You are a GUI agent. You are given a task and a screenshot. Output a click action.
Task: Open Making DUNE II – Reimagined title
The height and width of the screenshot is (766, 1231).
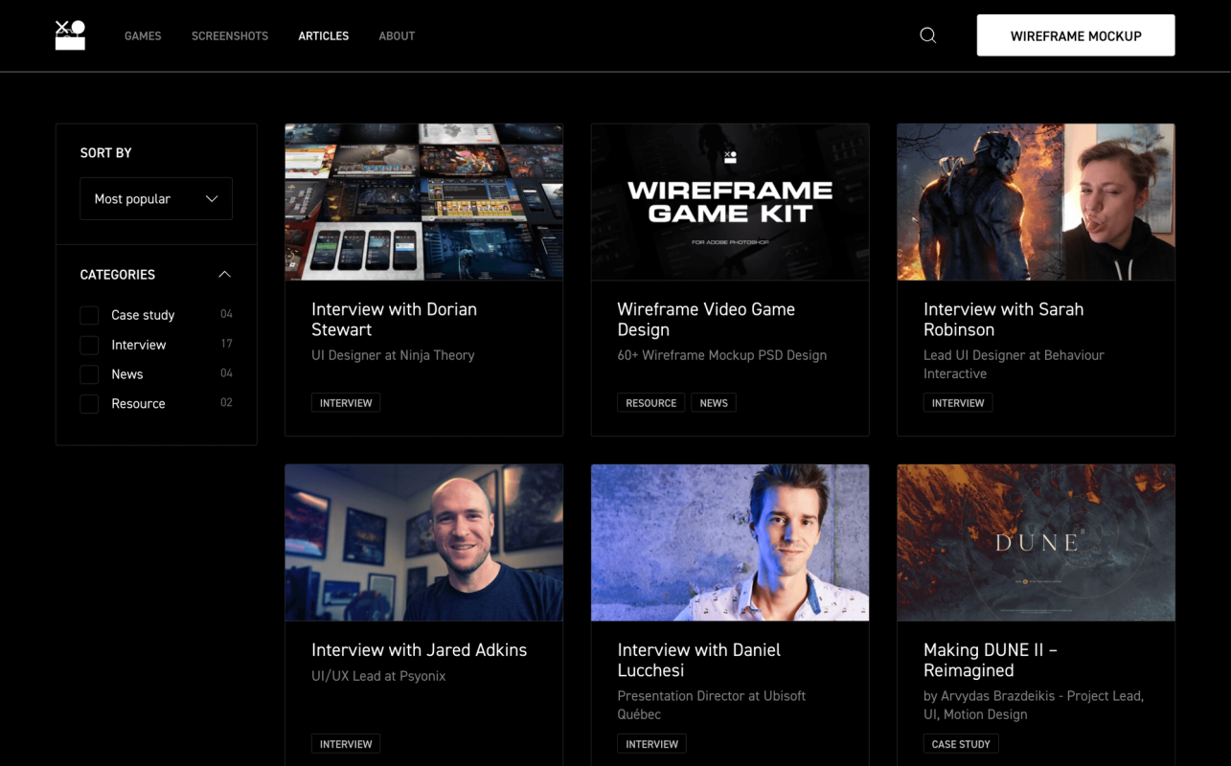[x=991, y=661]
